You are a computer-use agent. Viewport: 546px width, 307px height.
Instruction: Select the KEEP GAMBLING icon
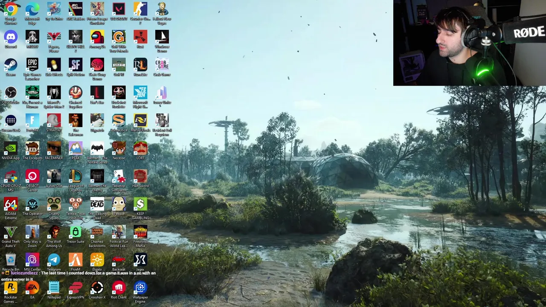[140, 204]
